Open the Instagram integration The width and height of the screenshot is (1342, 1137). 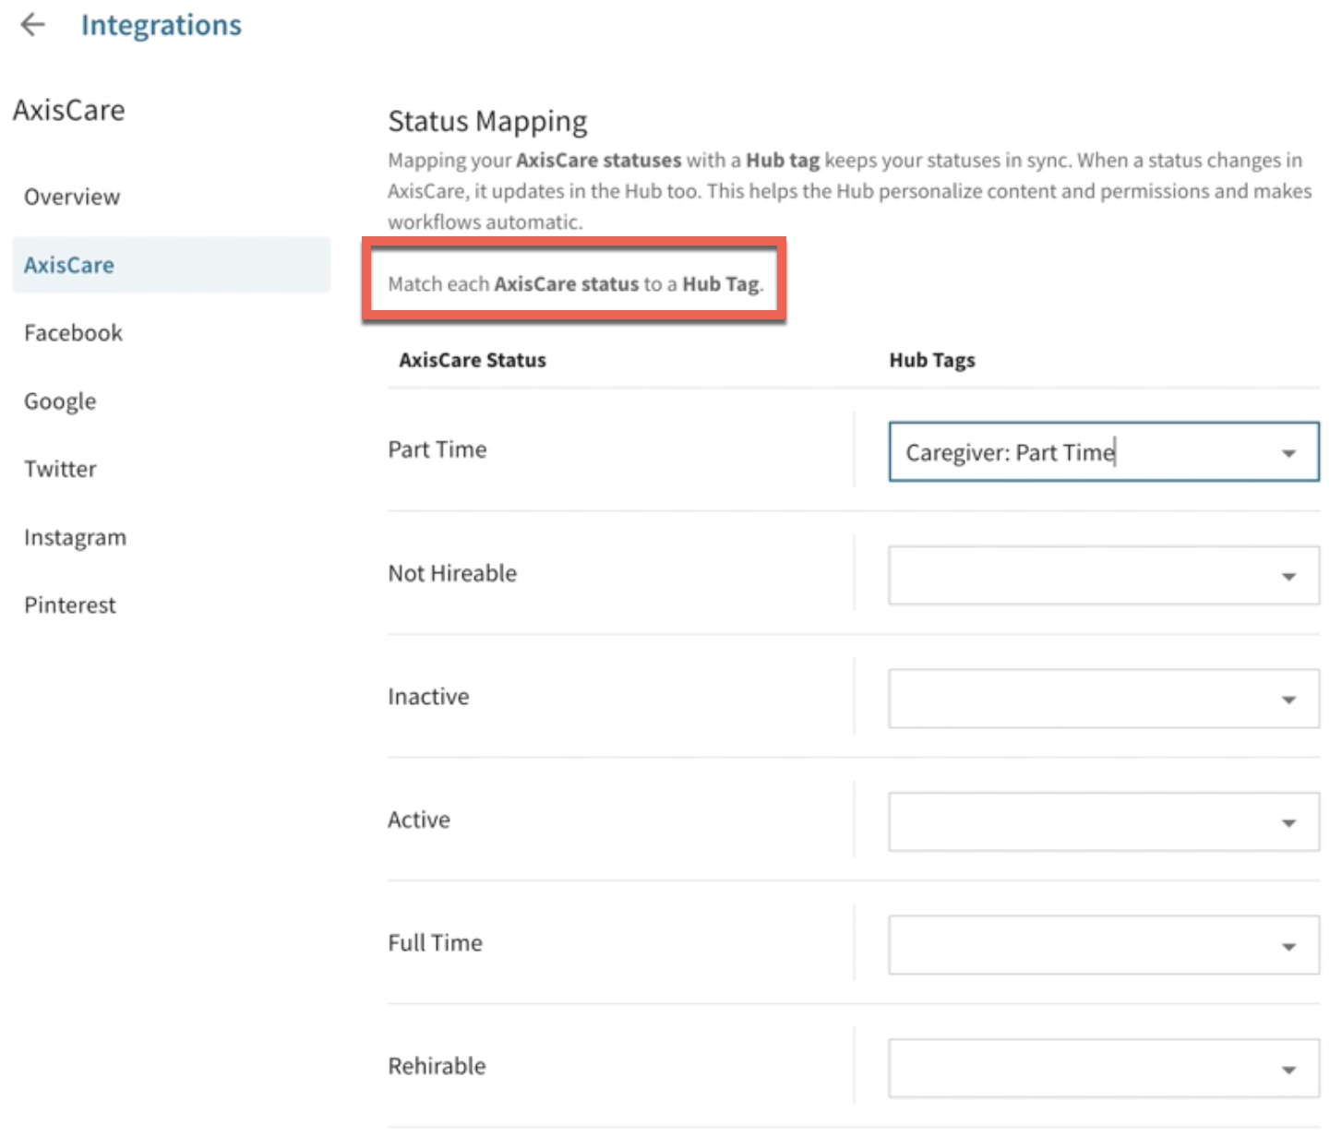pos(75,537)
